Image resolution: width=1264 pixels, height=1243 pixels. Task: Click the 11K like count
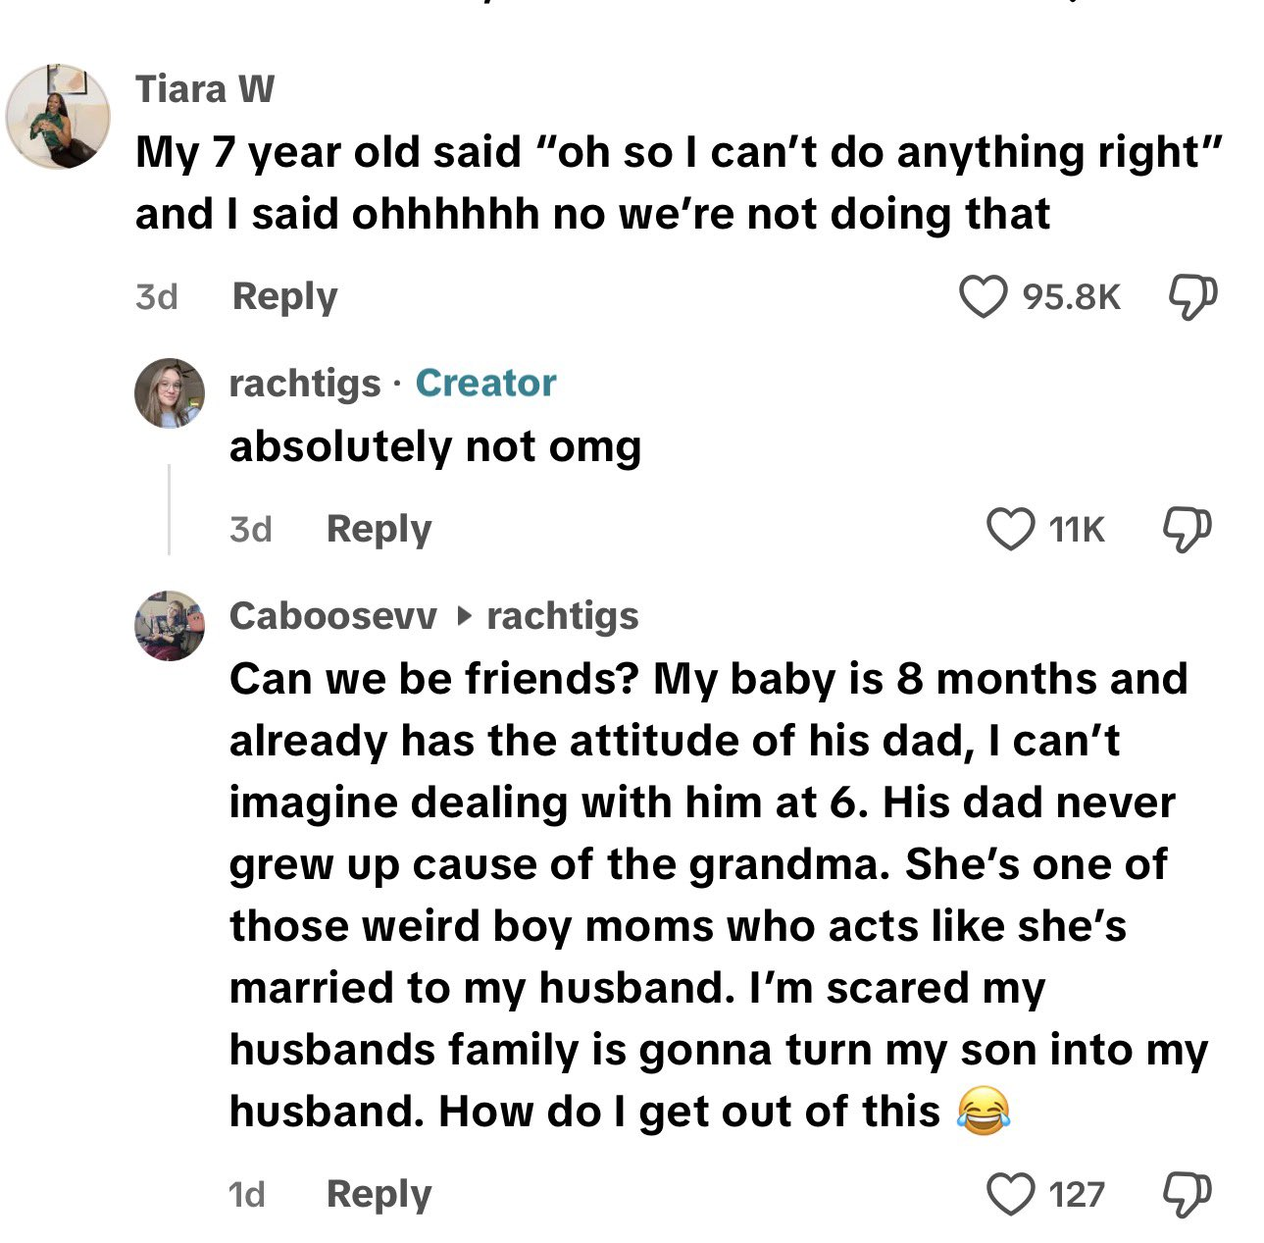pyautogui.click(x=1076, y=530)
